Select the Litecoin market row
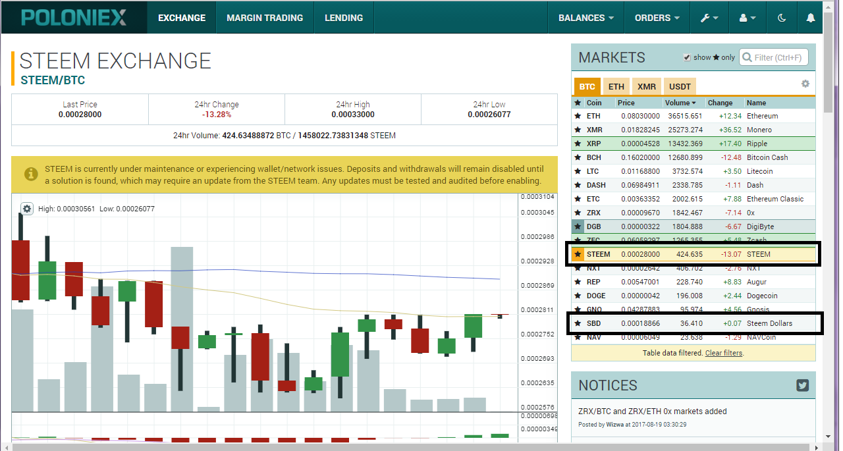The image size is (843, 451). click(694, 171)
